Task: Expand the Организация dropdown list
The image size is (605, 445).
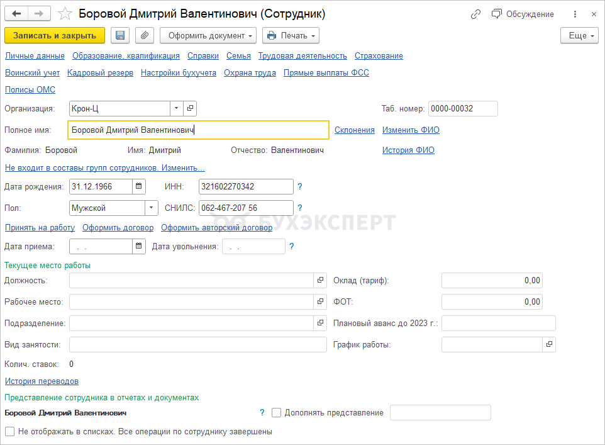Action: [176, 108]
